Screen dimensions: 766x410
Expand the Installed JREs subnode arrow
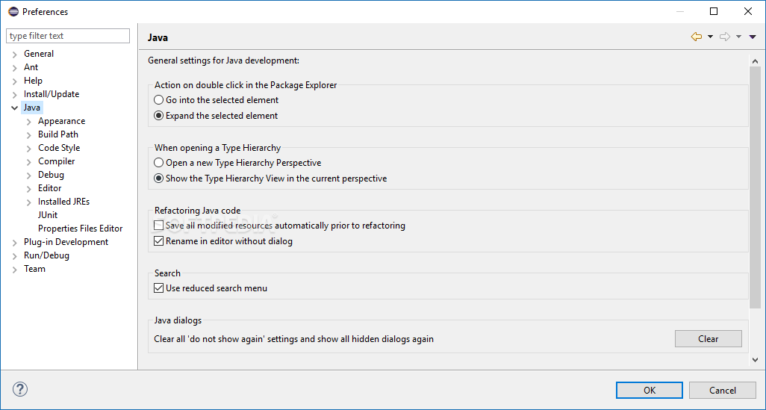coord(29,202)
